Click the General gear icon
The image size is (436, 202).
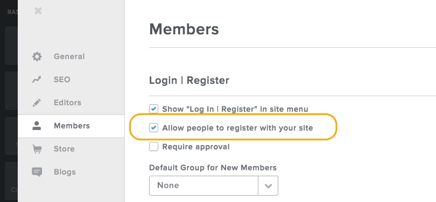[x=37, y=56]
